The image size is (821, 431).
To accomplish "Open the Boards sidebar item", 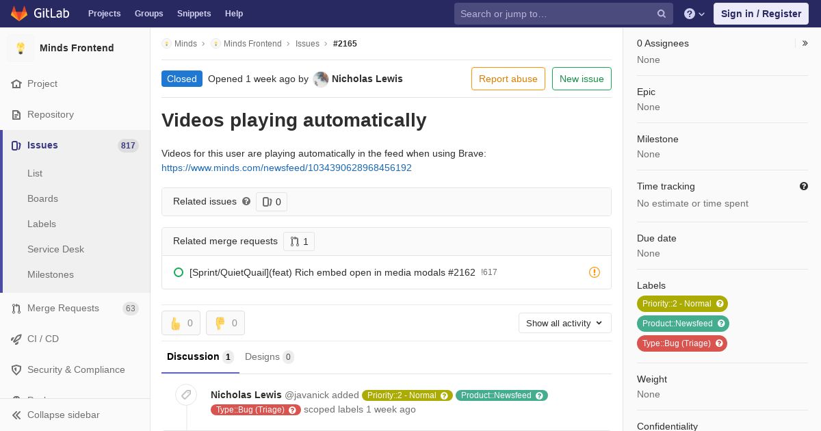I will (42, 198).
